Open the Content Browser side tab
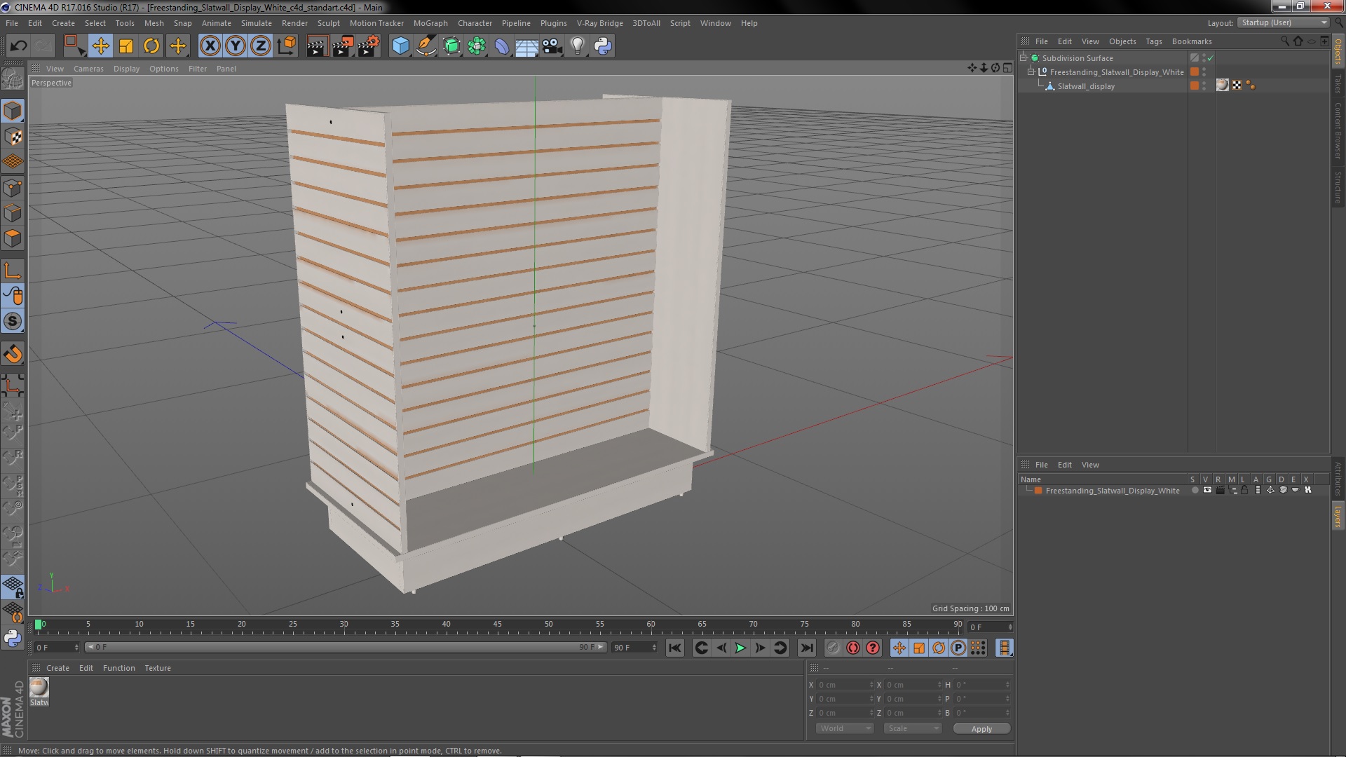This screenshot has height=757, width=1346. (x=1338, y=130)
